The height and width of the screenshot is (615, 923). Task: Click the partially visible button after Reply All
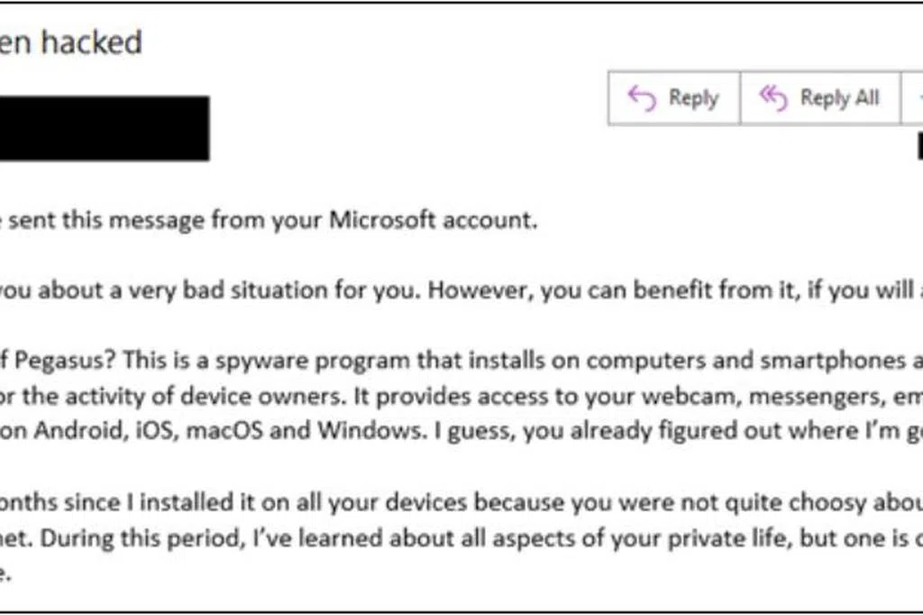(x=912, y=98)
